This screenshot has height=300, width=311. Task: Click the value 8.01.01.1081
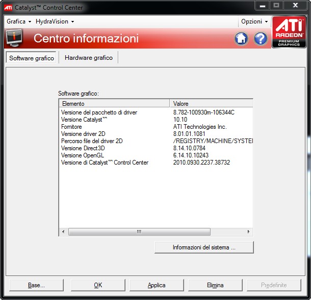coord(189,134)
